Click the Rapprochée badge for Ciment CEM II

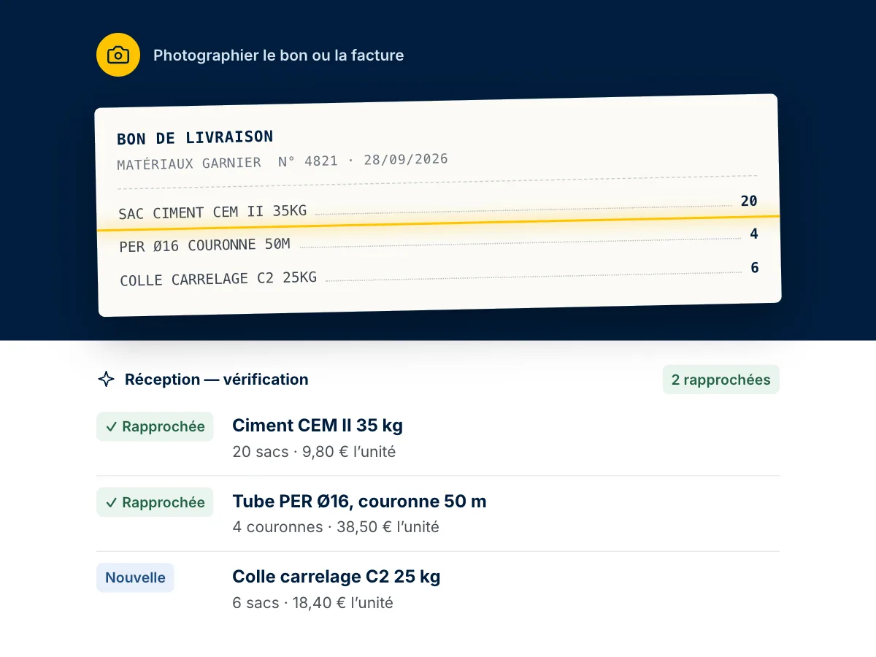pyautogui.click(x=155, y=426)
